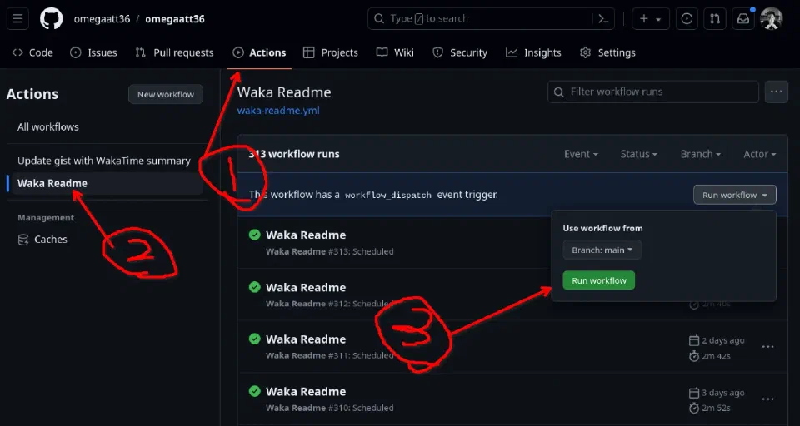
Task: Toggle the gray Run workflow dropdown
Action: pos(735,195)
